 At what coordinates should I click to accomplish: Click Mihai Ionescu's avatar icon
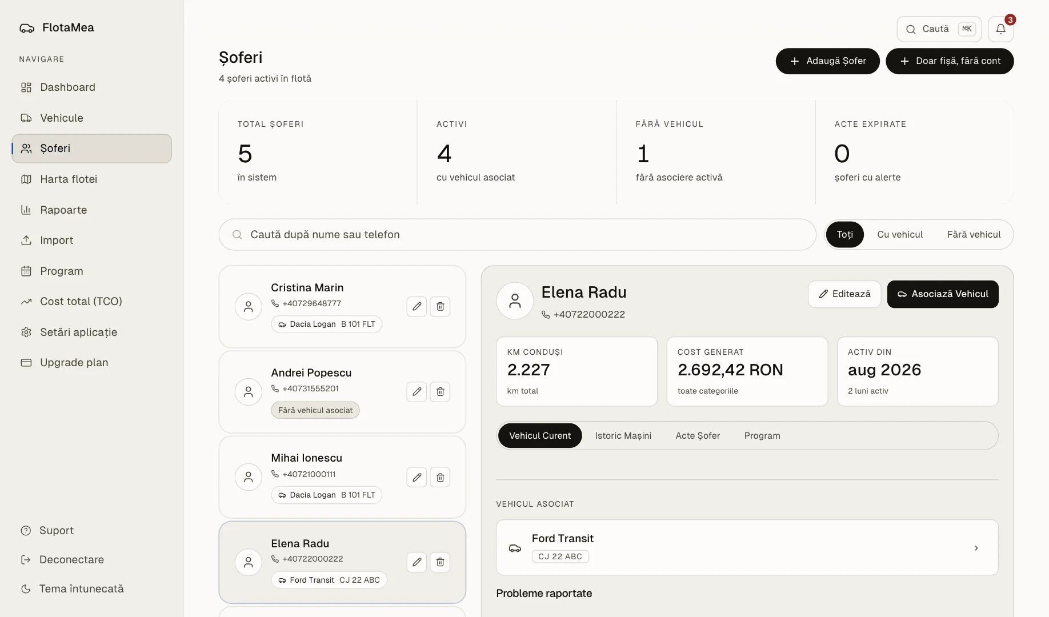point(249,477)
